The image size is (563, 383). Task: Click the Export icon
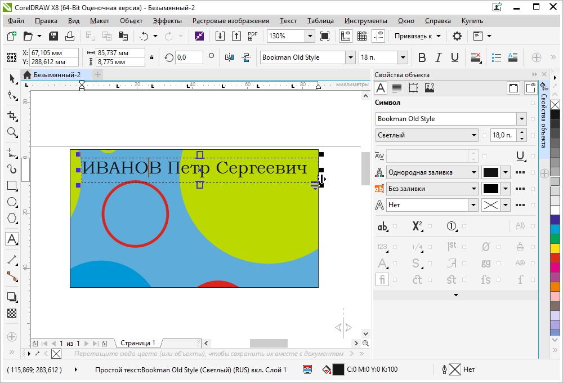tap(236, 36)
